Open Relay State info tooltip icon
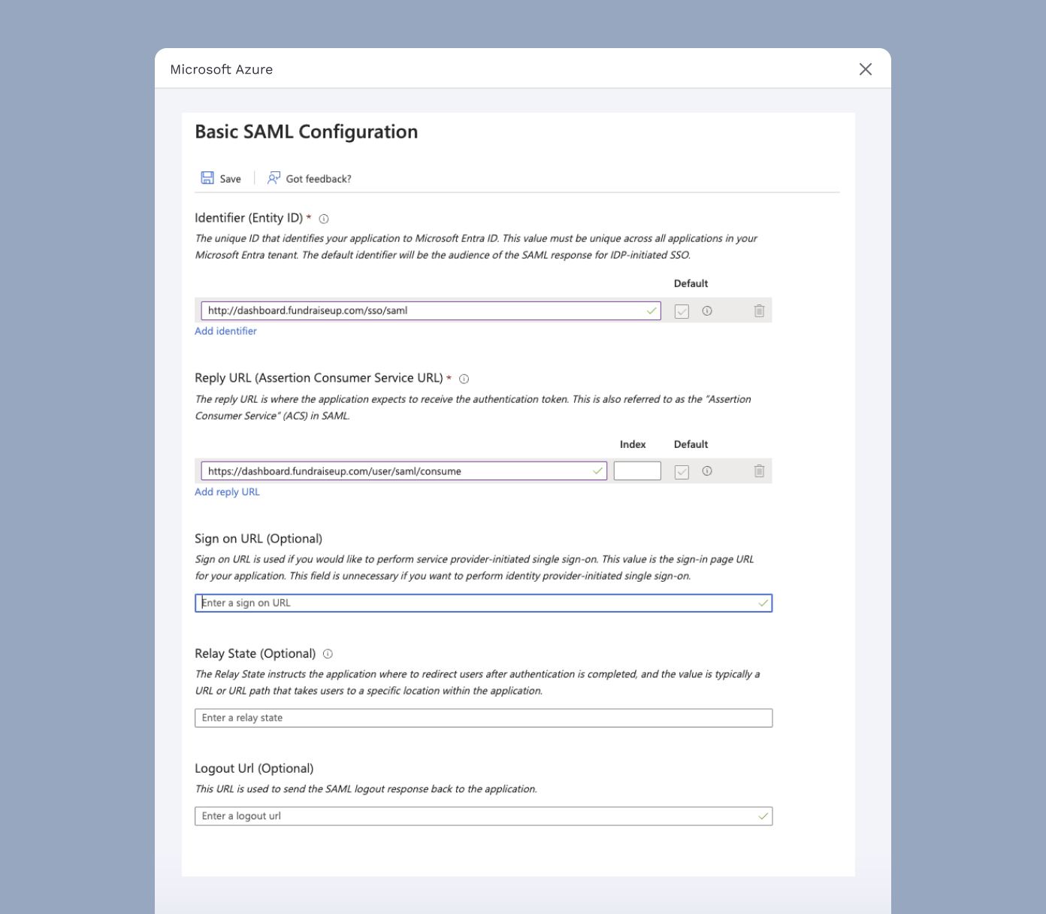The height and width of the screenshot is (914, 1046). pyautogui.click(x=328, y=654)
